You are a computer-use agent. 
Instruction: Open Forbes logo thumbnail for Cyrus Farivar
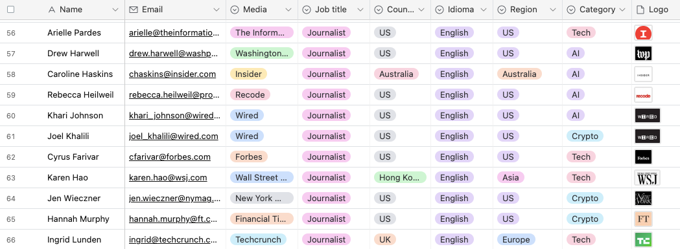click(x=643, y=157)
